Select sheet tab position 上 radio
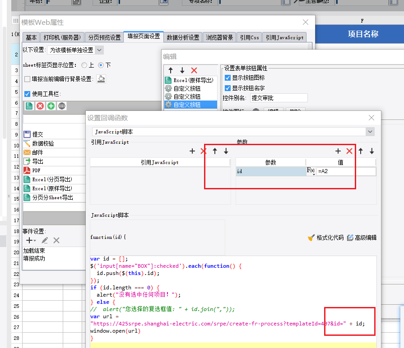Image resolution: width=404 pixels, height=348 pixels. (x=84, y=65)
